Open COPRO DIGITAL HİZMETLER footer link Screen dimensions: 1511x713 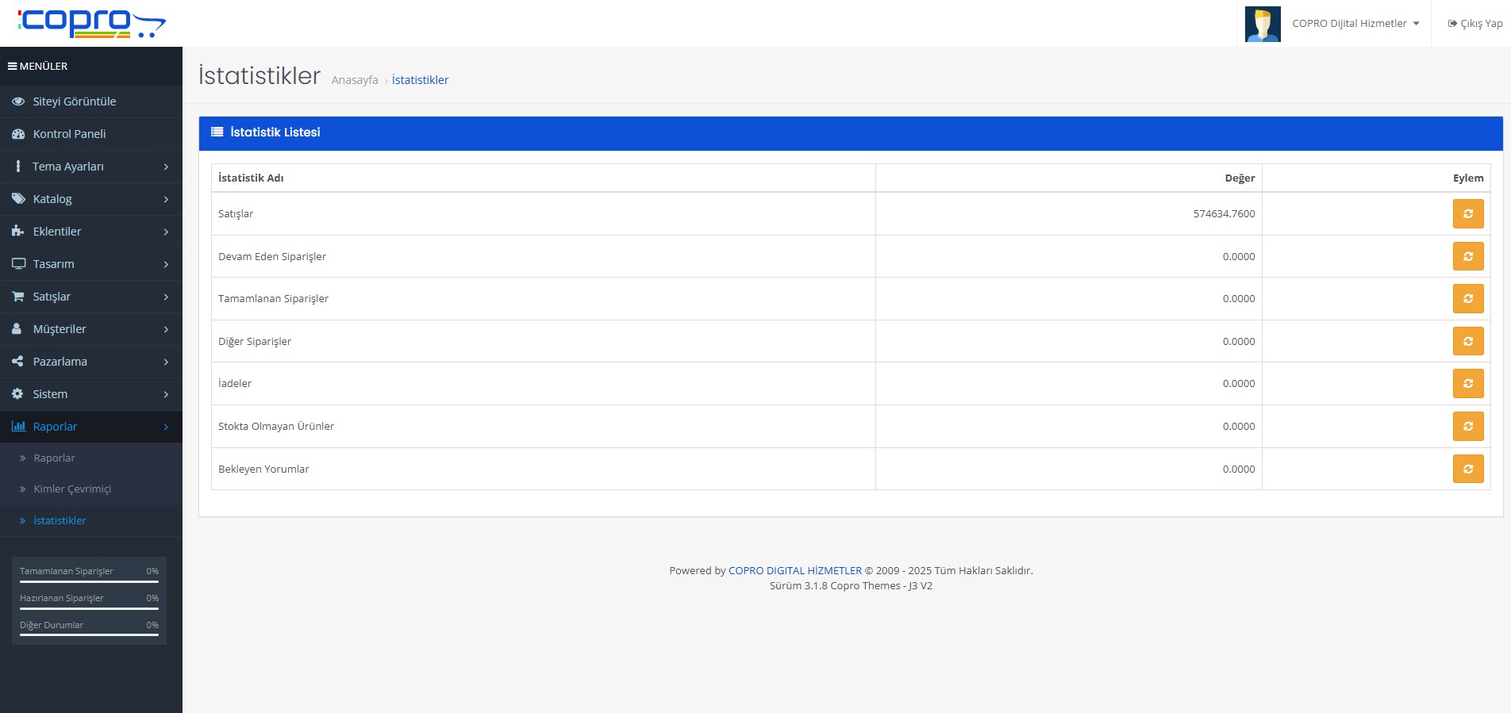[794, 570]
